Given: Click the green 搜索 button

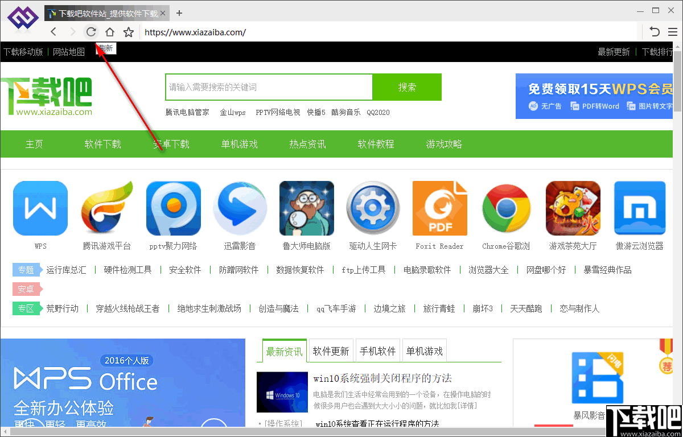Looking at the screenshot, I should tap(407, 87).
